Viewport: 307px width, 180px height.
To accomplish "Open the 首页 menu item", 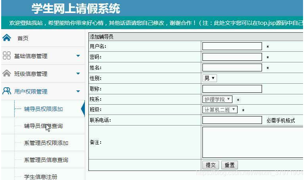I will 23,38.
